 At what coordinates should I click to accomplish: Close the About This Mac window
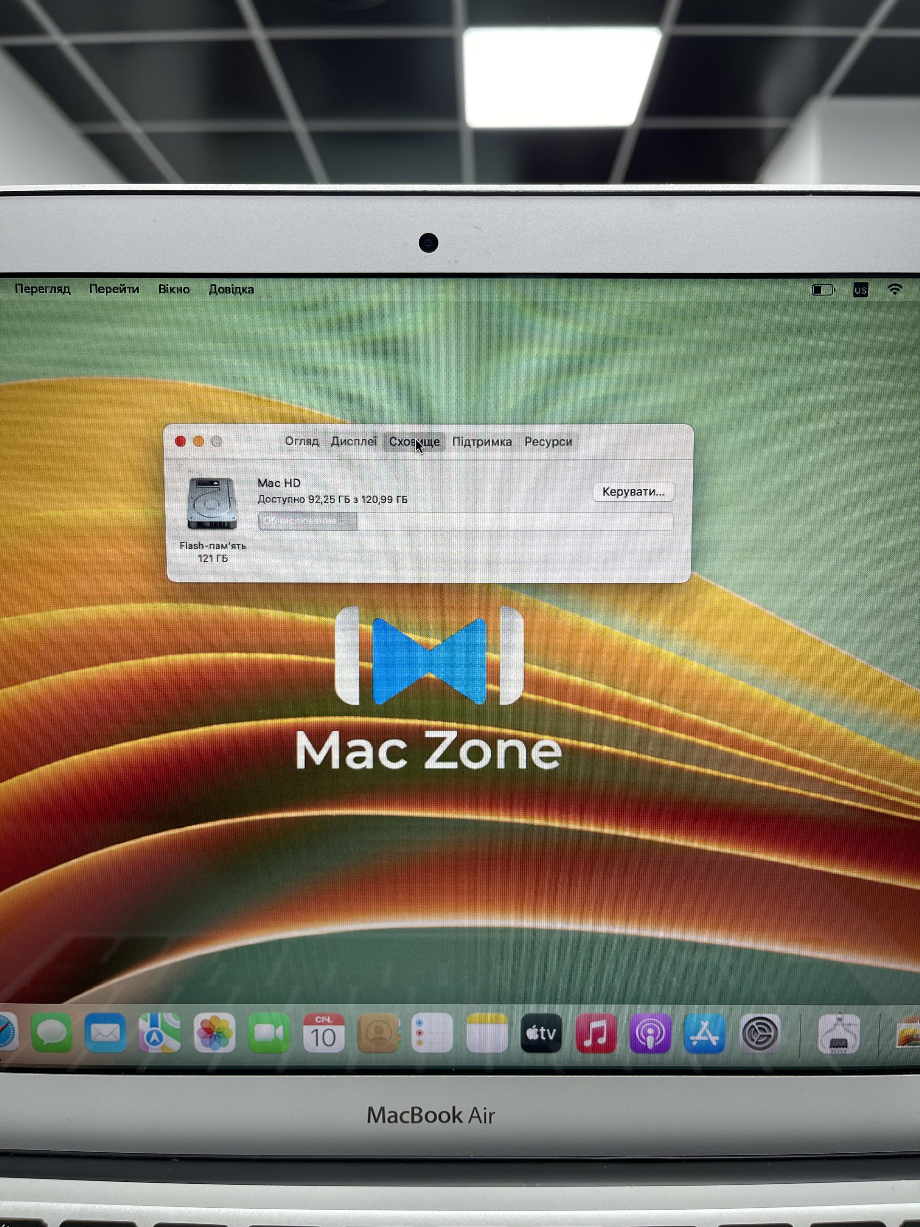coord(180,441)
